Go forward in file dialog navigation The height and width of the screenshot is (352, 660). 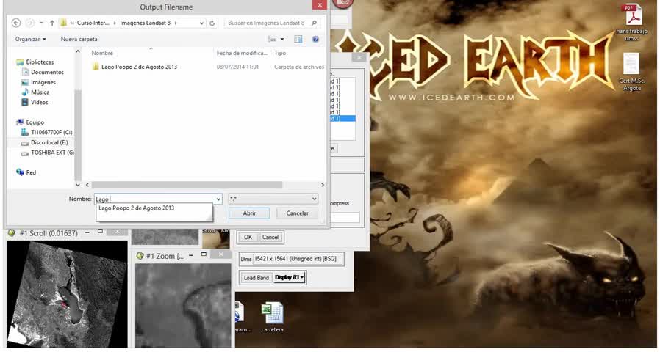[30, 23]
